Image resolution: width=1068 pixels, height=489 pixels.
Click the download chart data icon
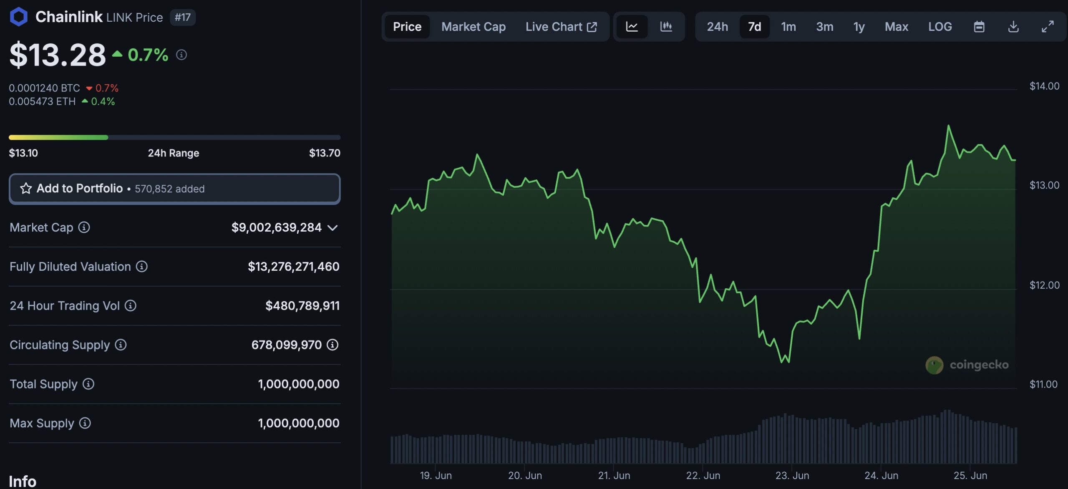(x=1013, y=27)
